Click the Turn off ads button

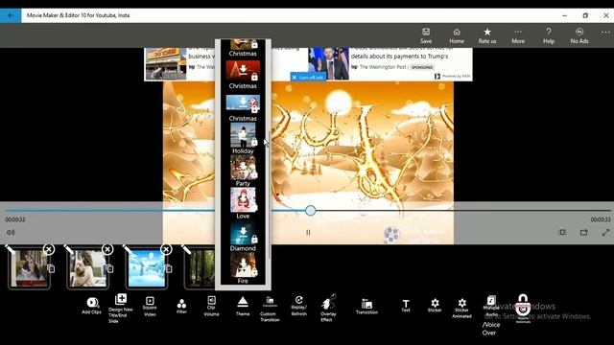coord(309,77)
